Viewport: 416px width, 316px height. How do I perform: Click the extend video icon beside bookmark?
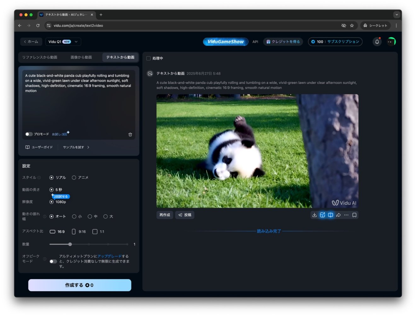coord(330,215)
